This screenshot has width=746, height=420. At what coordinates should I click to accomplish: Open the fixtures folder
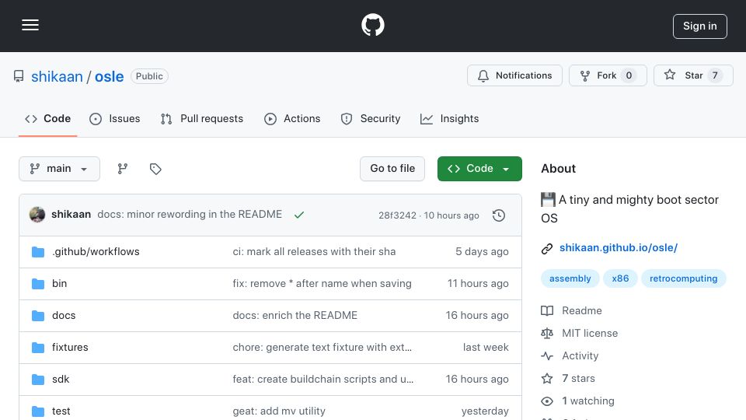(70, 347)
